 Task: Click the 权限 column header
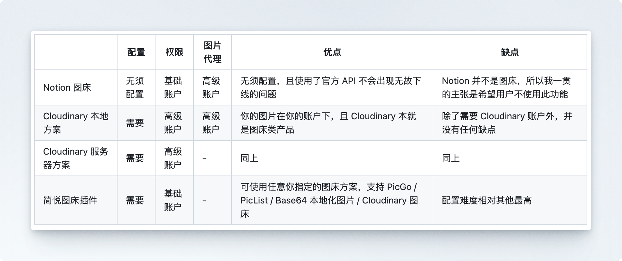click(174, 52)
